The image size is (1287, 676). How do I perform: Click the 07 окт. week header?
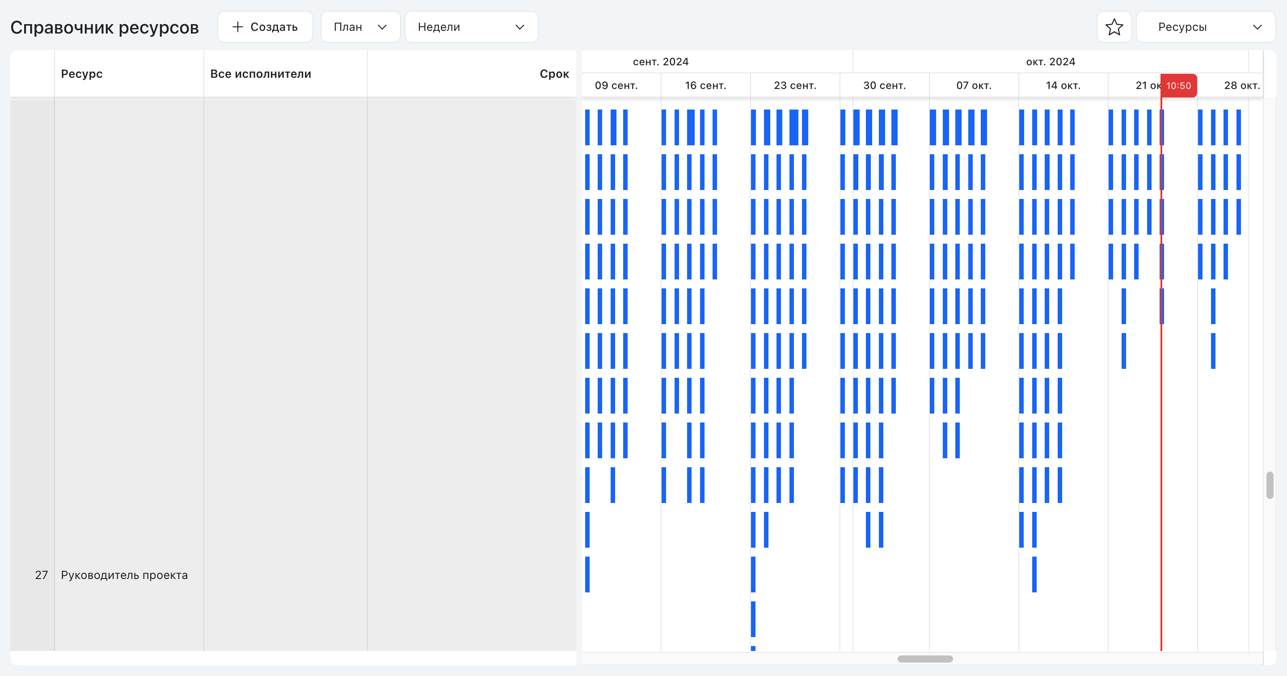click(x=974, y=85)
